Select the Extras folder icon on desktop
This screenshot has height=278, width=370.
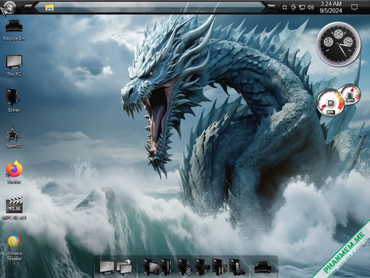(x=14, y=101)
